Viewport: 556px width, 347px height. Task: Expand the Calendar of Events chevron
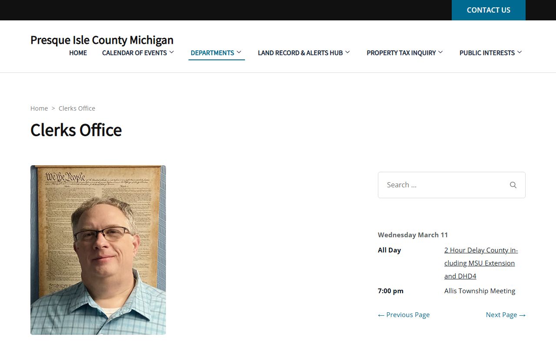pos(172,52)
